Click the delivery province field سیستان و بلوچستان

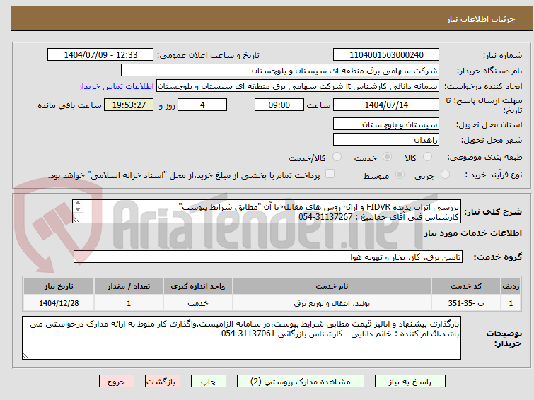tap(386, 124)
